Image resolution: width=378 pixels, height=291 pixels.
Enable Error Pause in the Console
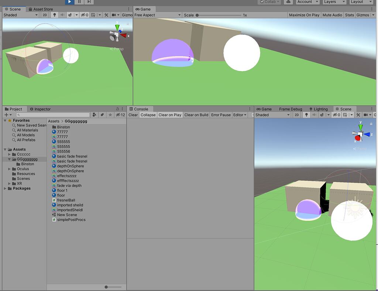(221, 115)
